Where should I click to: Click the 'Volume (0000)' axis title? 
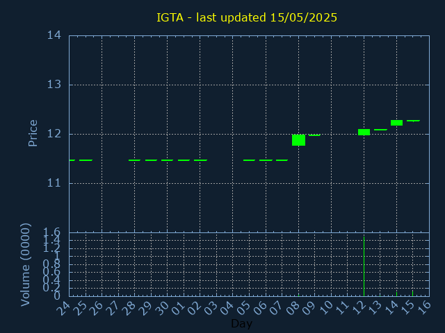pos(25,265)
